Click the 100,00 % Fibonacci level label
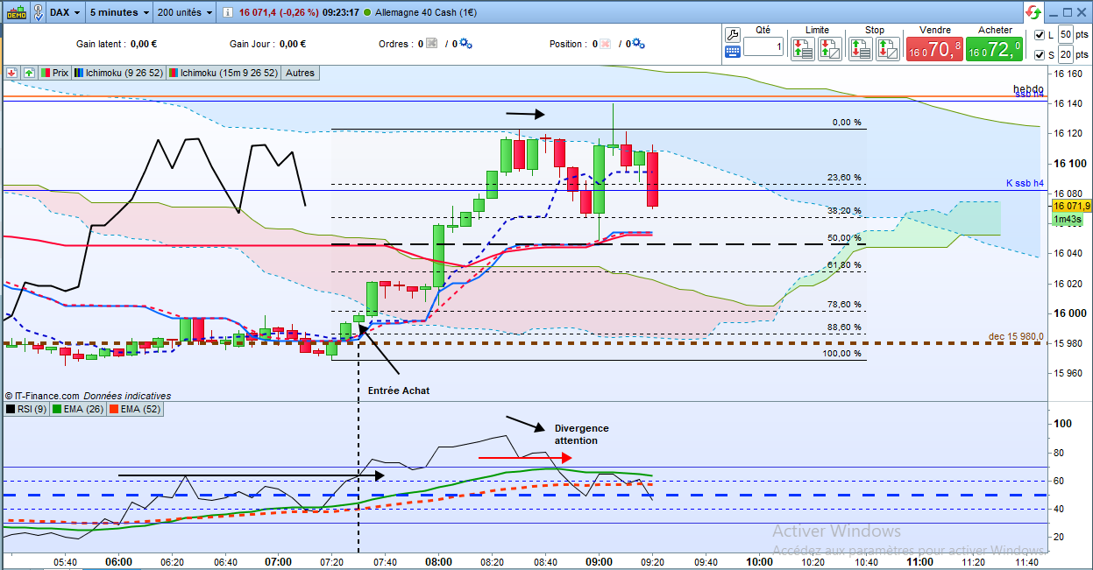1093x570 pixels. pos(842,354)
